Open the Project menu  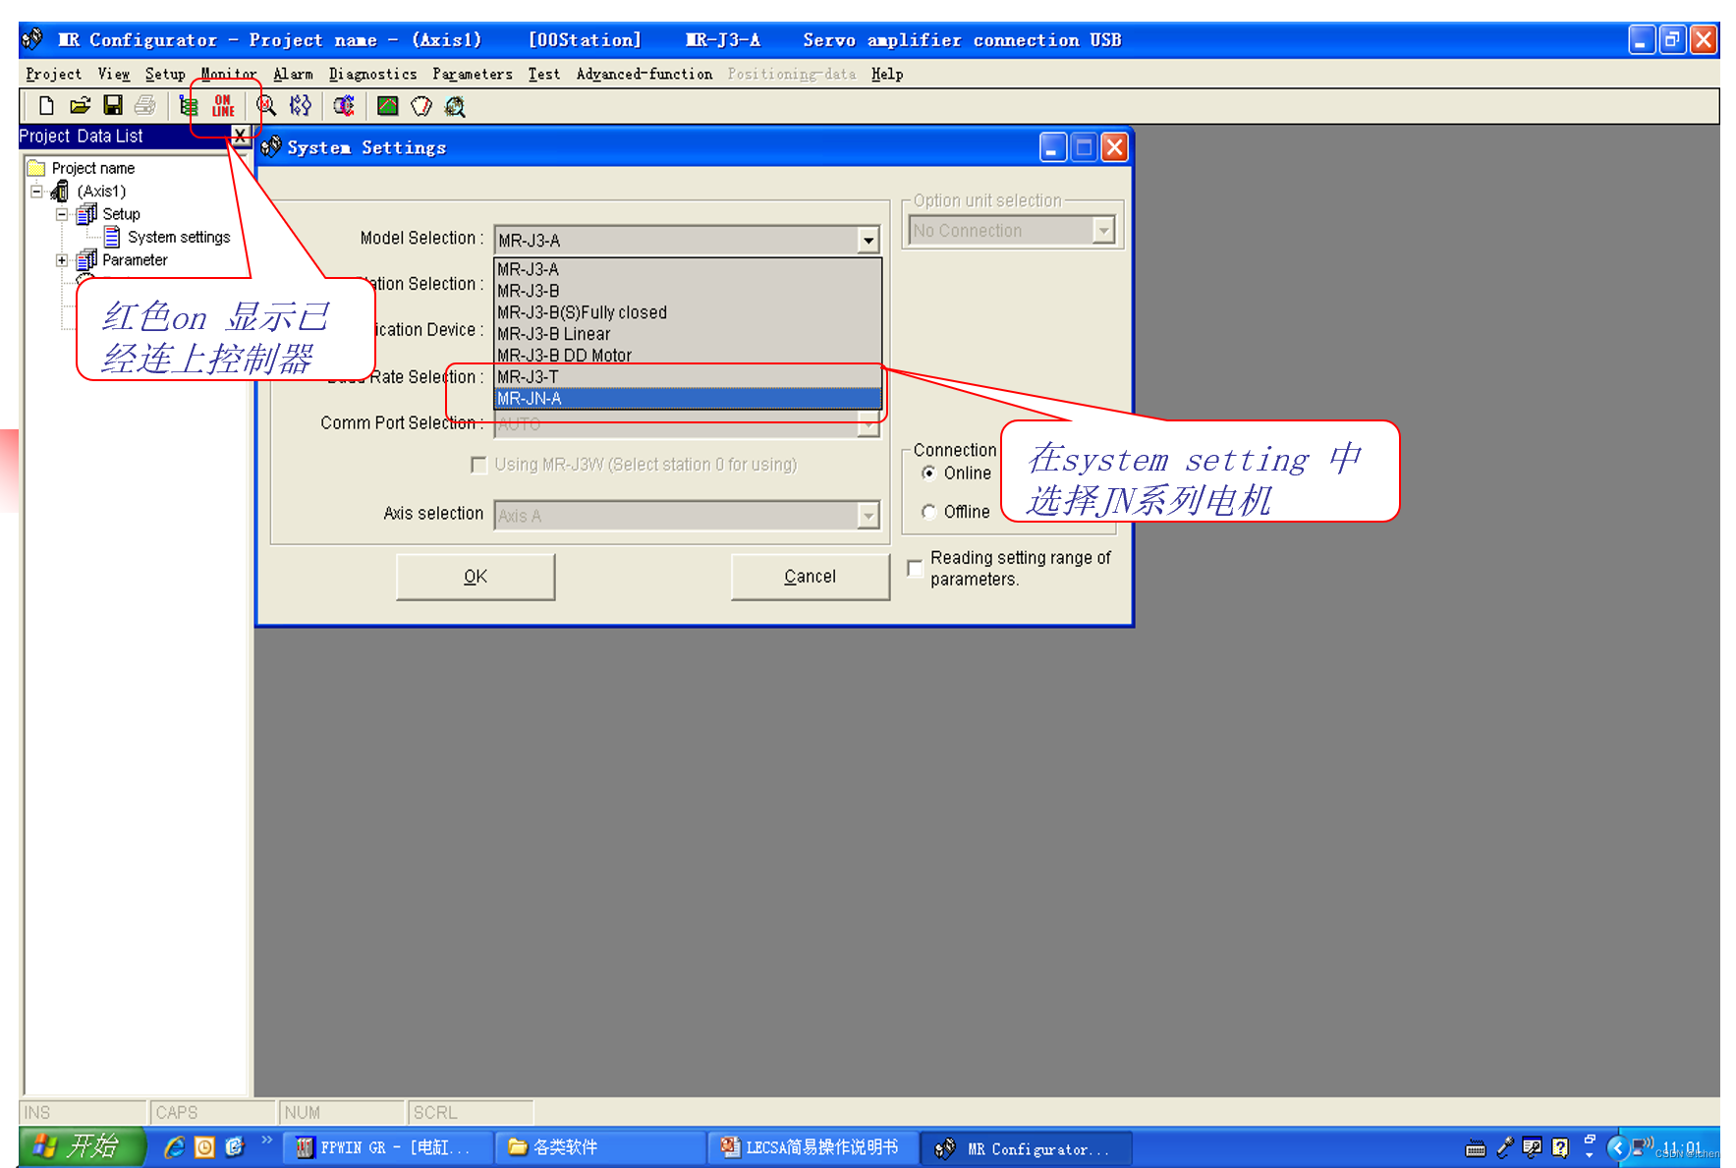(53, 74)
